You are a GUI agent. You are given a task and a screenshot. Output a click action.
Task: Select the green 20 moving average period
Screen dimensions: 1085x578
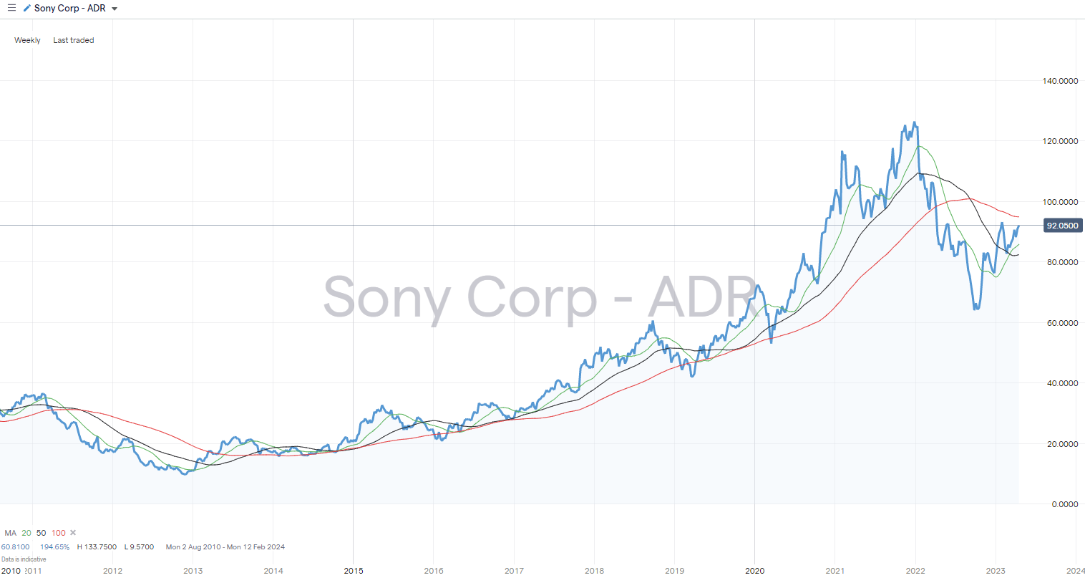(26, 533)
